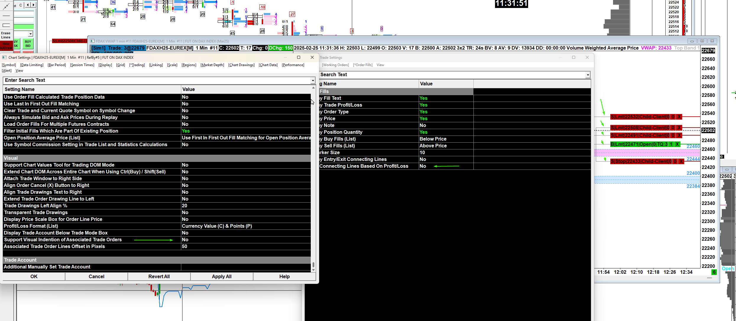This screenshot has width=736, height=321.
Task: Cancel the B Lmt 22471 buy order
Action: tap(677, 144)
